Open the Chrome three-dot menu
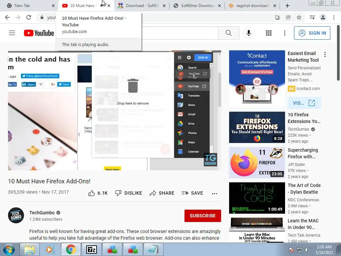The width and height of the screenshot is (341, 256). (334, 17)
